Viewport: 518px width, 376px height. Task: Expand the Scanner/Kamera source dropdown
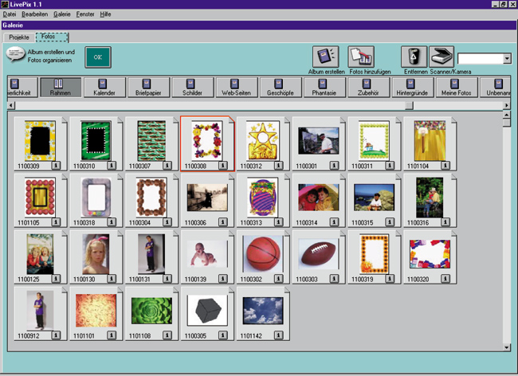507,59
